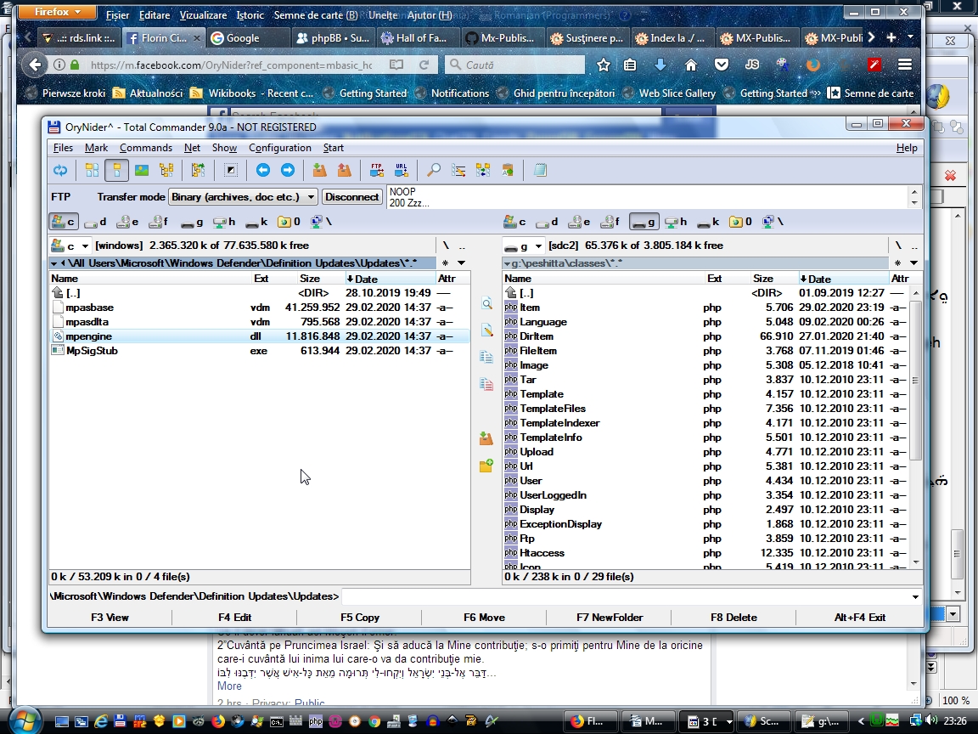Click the Refresh (reread source) toolbar icon

click(x=60, y=171)
